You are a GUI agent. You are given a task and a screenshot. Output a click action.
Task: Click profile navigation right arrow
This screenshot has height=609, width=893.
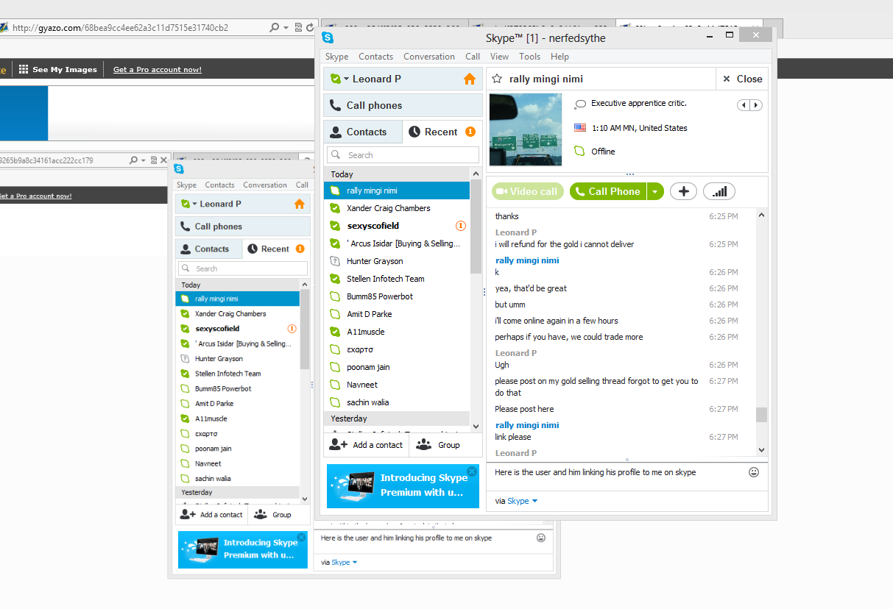pos(756,105)
